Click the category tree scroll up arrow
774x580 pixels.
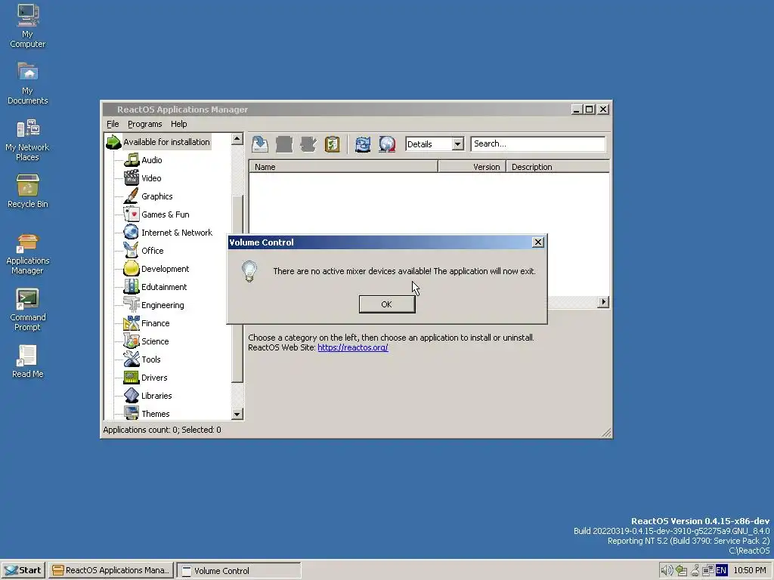[x=237, y=139]
